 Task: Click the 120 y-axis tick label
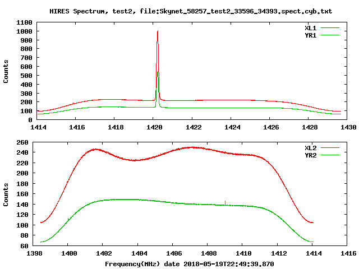tap(22, 215)
